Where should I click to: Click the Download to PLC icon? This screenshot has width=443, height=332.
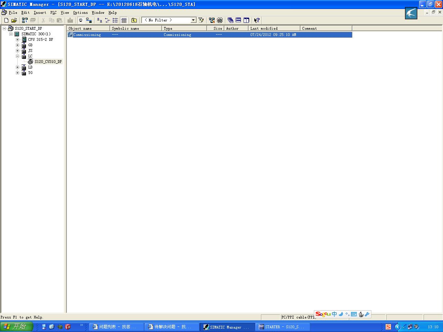(70, 20)
